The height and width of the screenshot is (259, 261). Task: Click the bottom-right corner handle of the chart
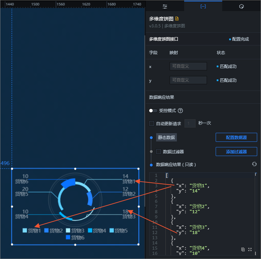138,244
